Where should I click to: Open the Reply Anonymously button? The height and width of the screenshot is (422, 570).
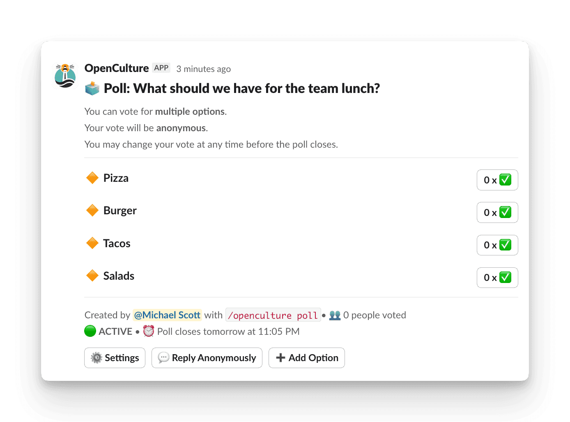(207, 357)
